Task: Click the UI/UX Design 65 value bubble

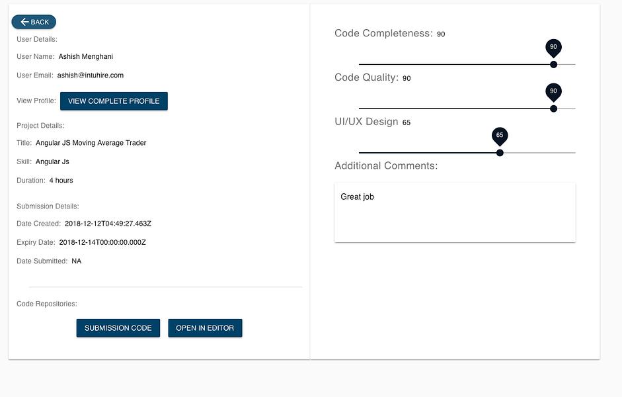Action: pos(500,136)
